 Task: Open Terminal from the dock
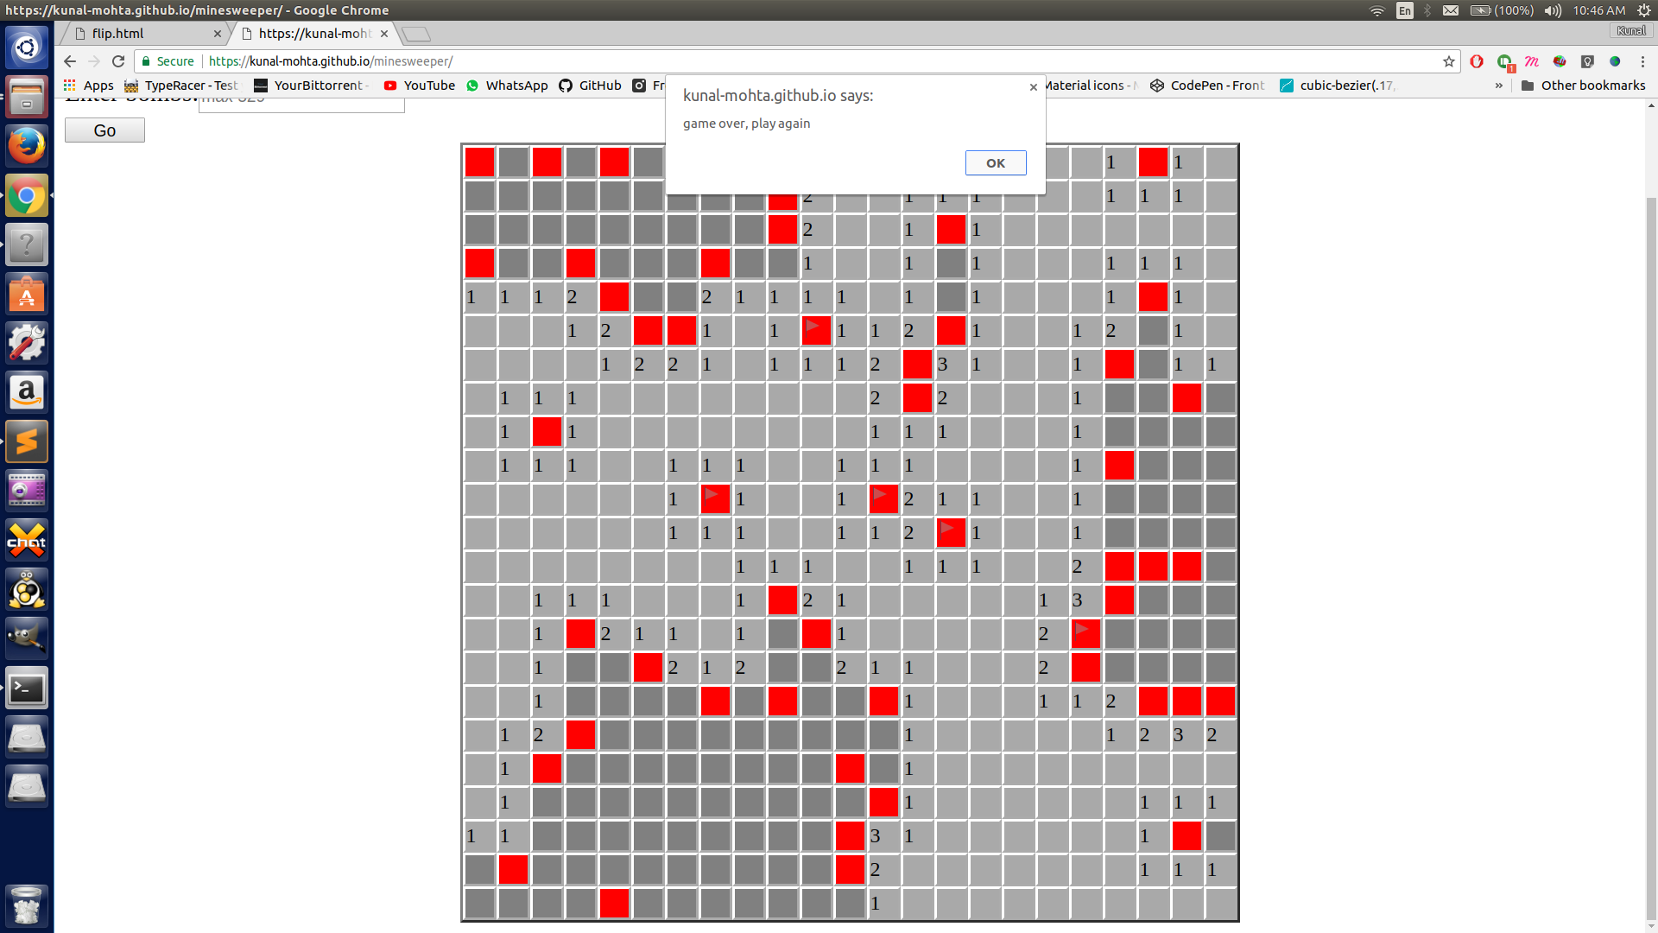click(27, 689)
